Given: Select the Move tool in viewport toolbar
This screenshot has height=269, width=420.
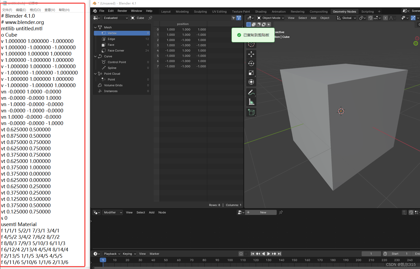Looking at the screenshot, I should [x=251, y=54].
